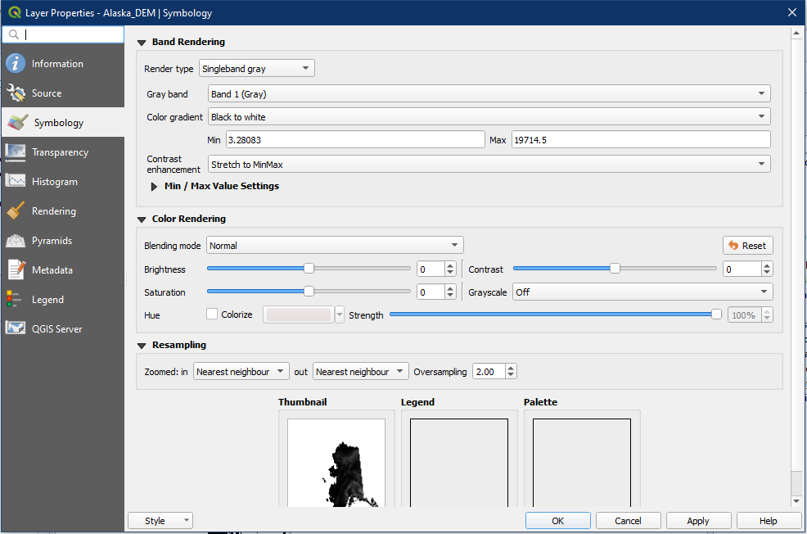This screenshot has width=807, height=534.
Task: Open the Metadata document icon
Action: [x=16, y=270]
